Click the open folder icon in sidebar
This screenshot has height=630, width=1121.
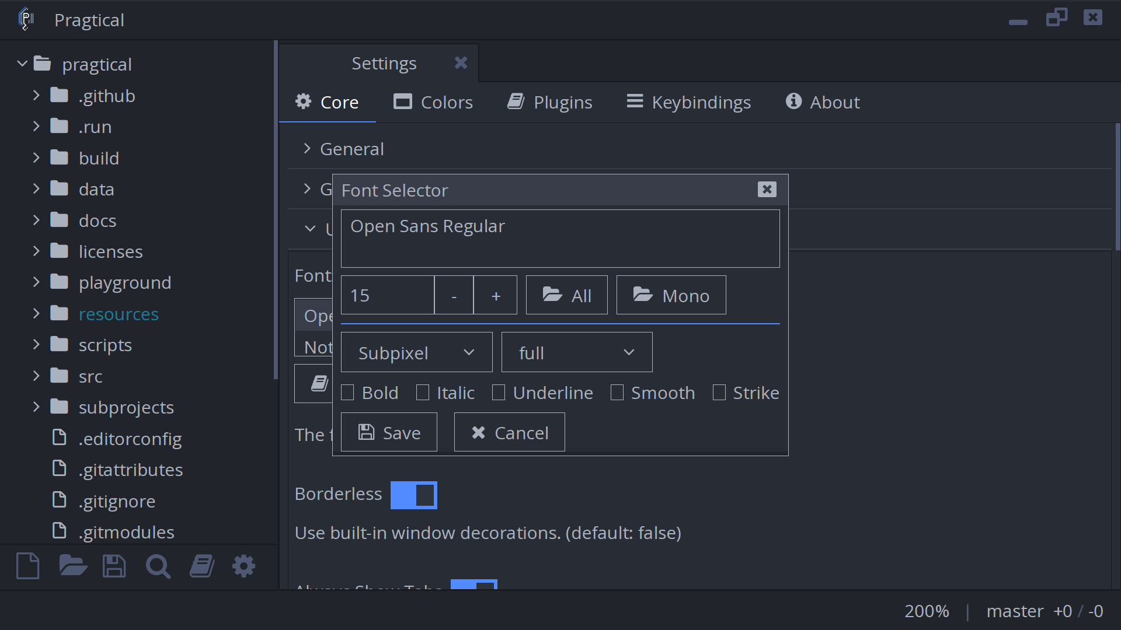pyautogui.click(x=72, y=567)
